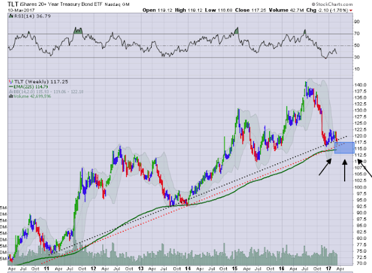Click the 75.0 price axis label
372x273 pixels.
pyautogui.click(x=360, y=251)
